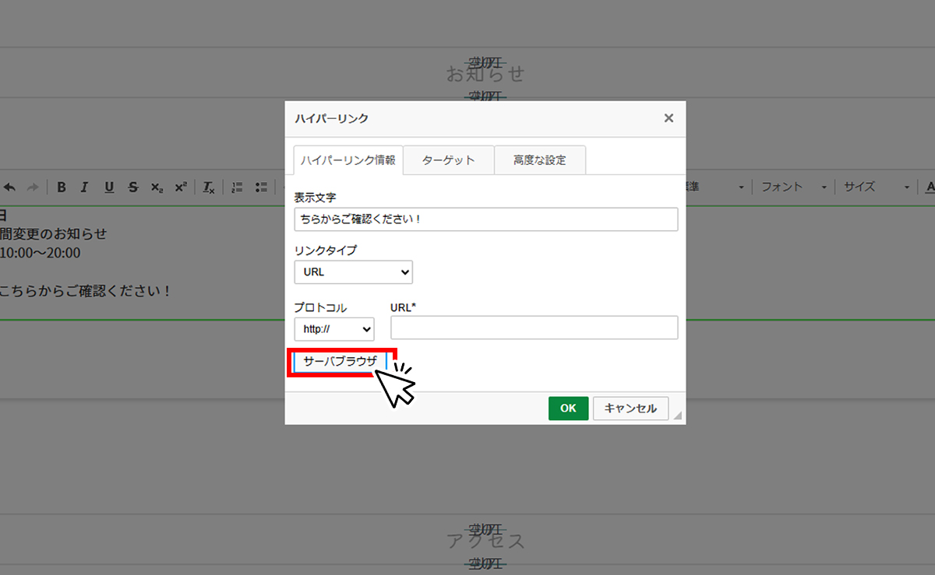Open the リンクタイプ URL dropdown
Viewport: 935px width, 575px height.
point(354,272)
